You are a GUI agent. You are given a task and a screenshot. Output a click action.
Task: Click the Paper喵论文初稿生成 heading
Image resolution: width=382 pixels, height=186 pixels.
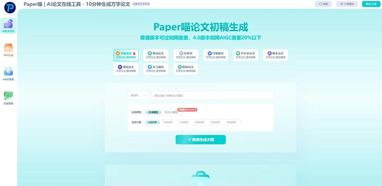point(201,27)
